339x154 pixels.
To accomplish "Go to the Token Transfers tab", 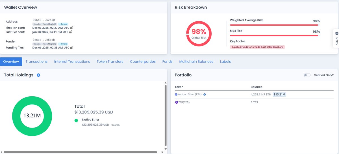I will click(x=110, y=61).
